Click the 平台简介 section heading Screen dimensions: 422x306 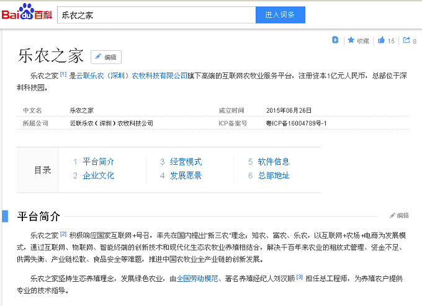(x=38, y=216)
